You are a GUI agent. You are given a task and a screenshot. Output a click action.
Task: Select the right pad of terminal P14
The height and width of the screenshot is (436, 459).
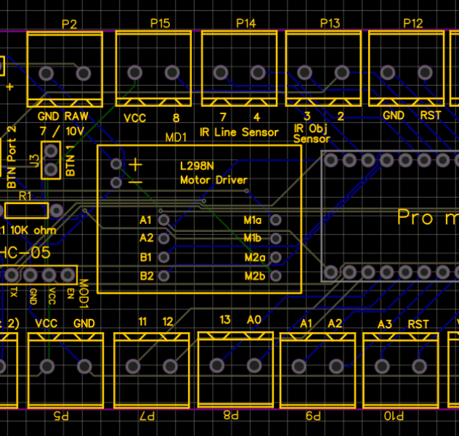tap(258, 73)
